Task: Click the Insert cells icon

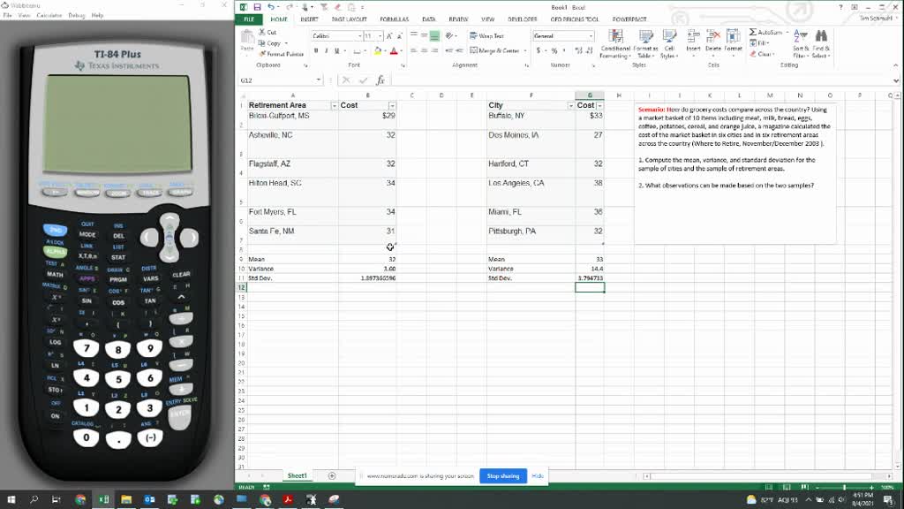Action: 693,41
